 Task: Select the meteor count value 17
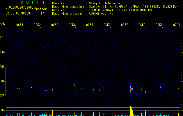pos(42,13)
